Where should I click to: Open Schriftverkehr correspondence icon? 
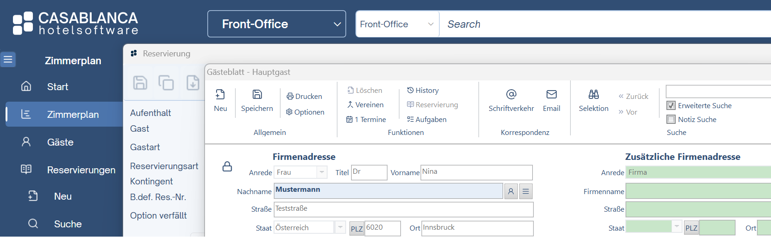(511, 95)
